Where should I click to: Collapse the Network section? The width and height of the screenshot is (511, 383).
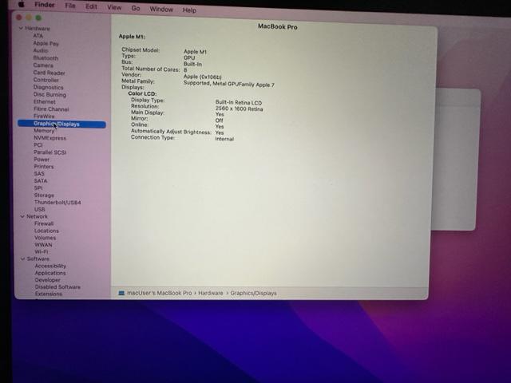22,217
